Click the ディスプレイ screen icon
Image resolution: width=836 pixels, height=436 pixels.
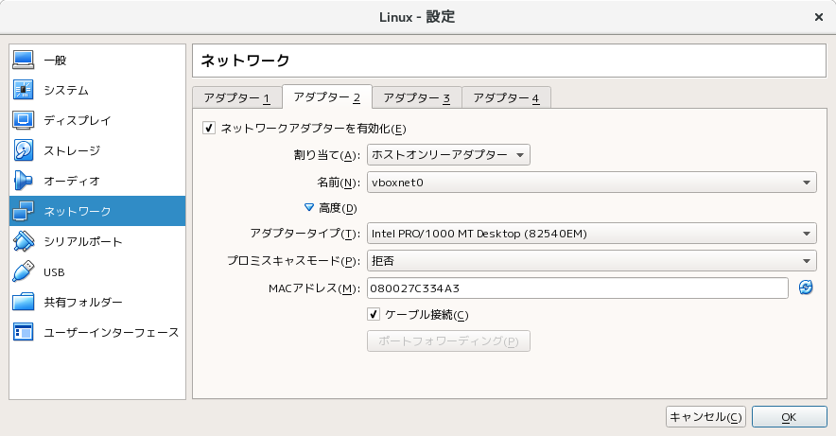point(24,120)
